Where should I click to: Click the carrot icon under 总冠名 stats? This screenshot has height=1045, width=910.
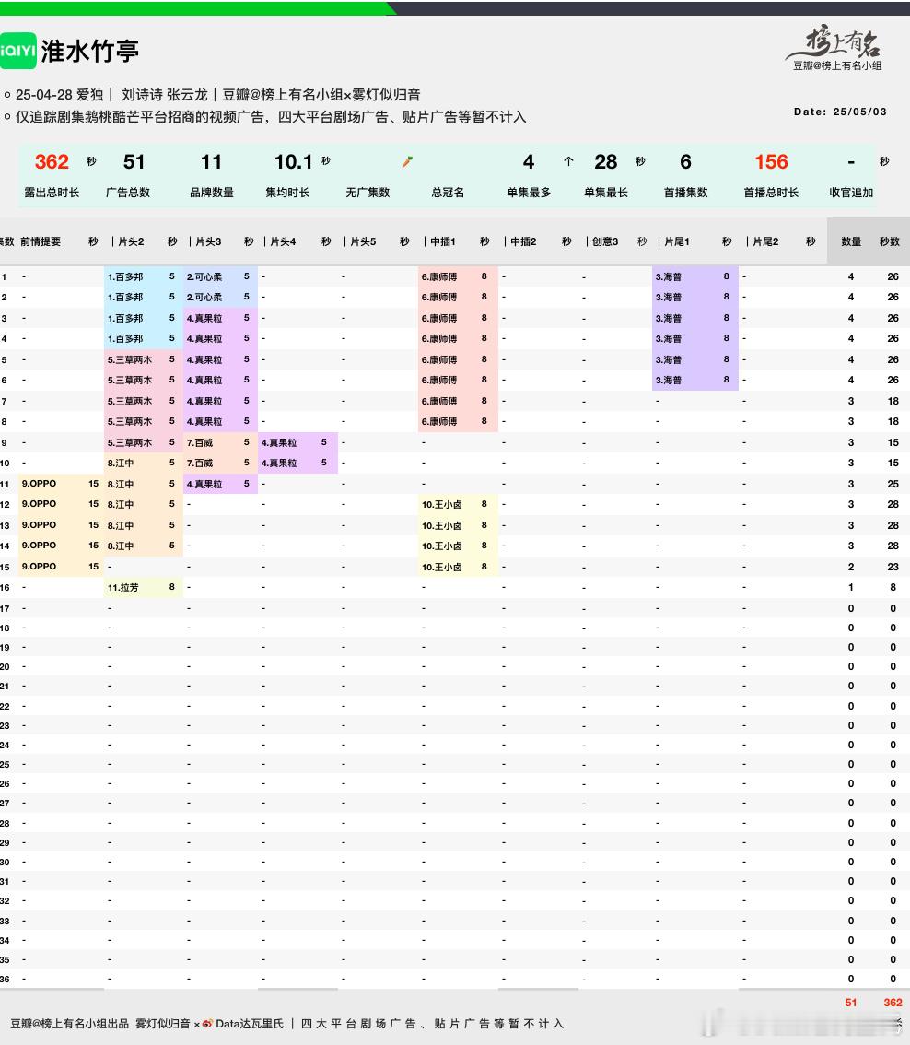point(407,161)
